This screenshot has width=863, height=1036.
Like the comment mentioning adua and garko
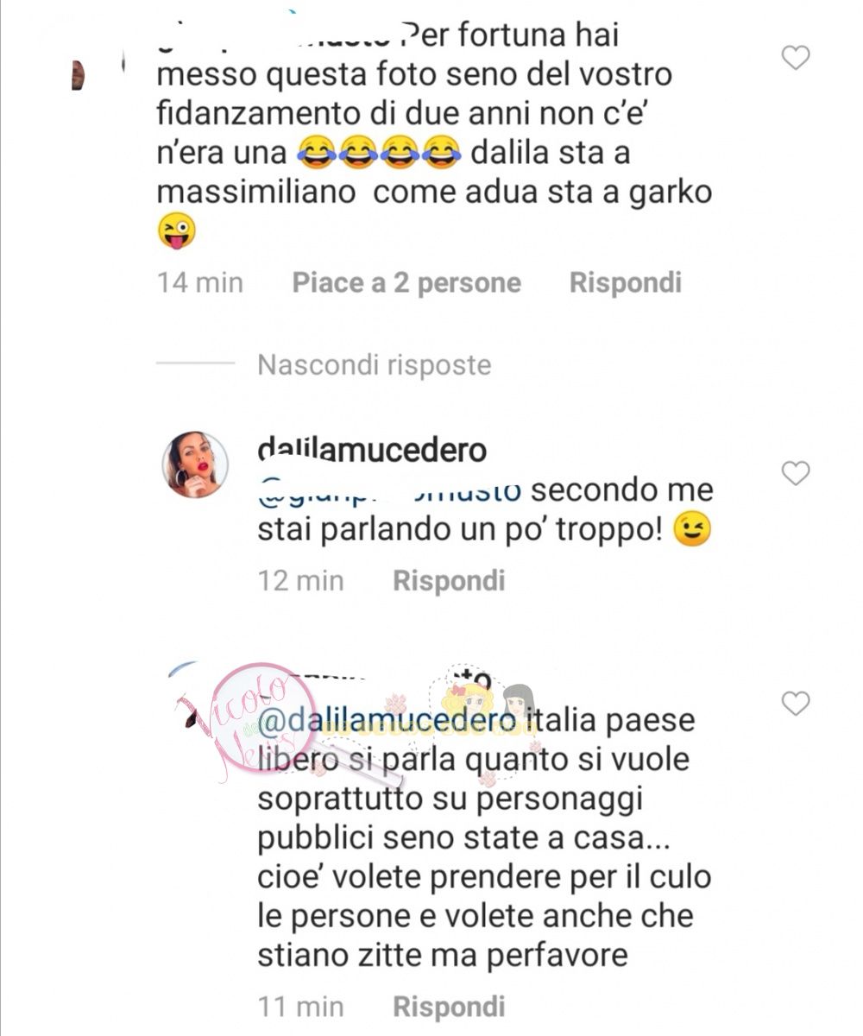[795, 58]
